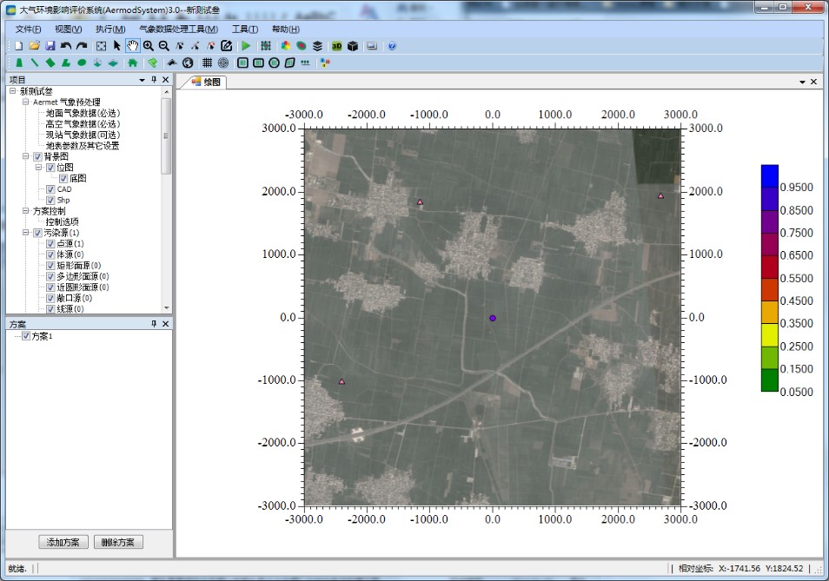Collapse the 污染源(1) tree node
This screenshot has height=581, width=829.
click(25, 233)
